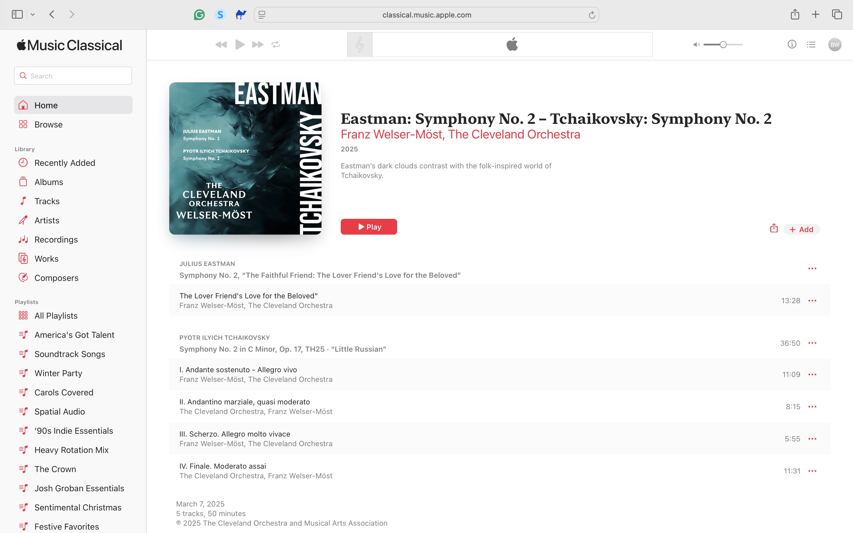Select the Browse sidebar icon

(23, 124)
